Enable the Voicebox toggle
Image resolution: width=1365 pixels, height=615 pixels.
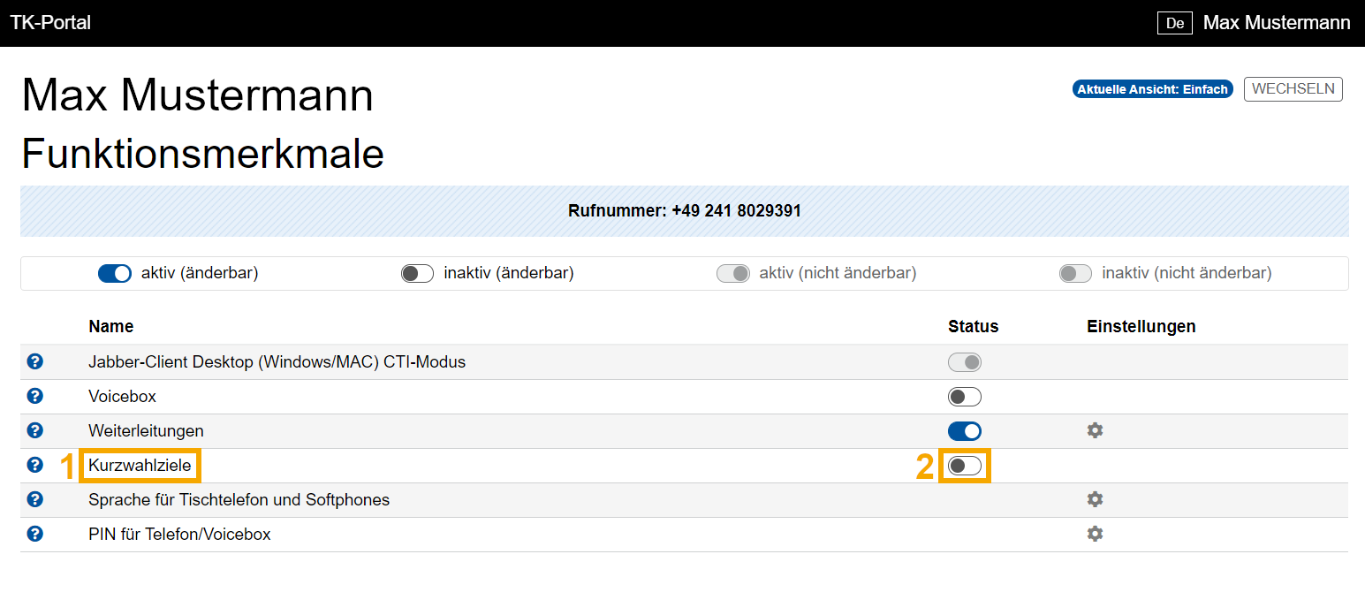[x=964, y=397]
